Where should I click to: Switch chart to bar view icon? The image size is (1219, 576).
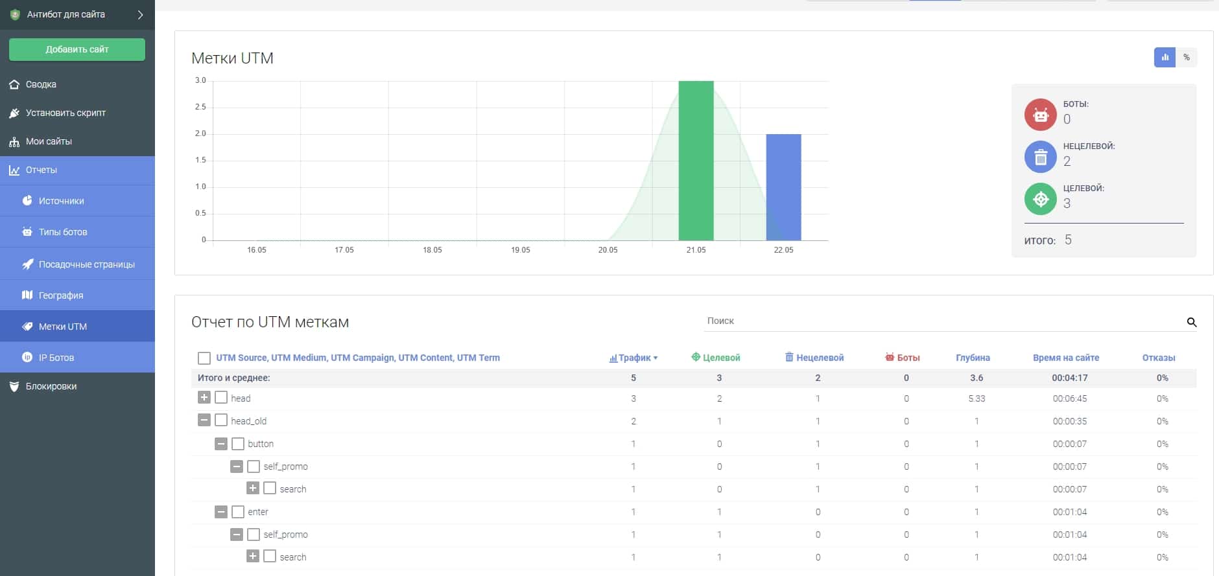(1165, 57)
